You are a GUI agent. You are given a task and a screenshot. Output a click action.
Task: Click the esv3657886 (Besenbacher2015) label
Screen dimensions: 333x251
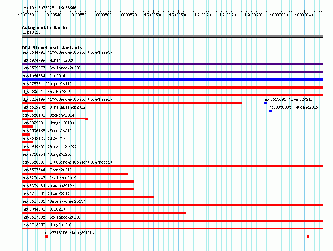pos(54,201)
